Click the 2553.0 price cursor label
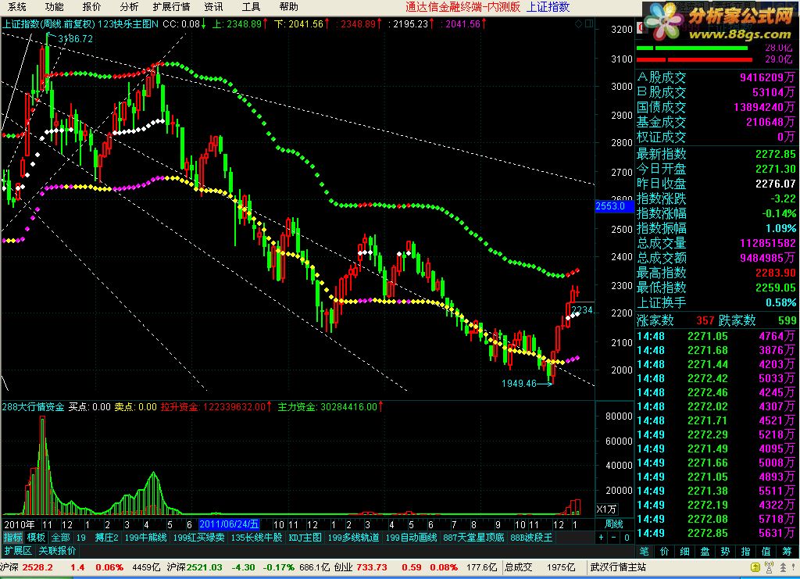Viewport: 800px width, 579px height. pyautogui.click(x=614, y=206)
